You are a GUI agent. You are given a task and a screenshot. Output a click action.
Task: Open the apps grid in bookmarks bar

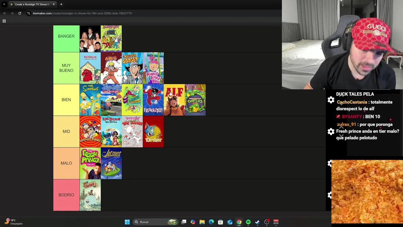tap(4, 21)
